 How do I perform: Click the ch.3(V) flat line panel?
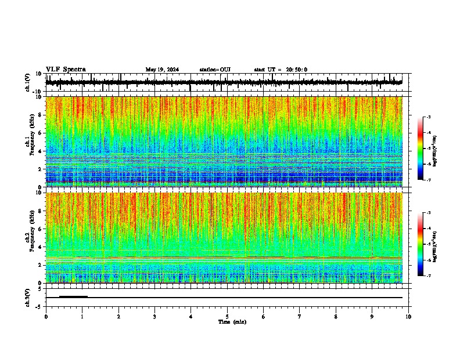click(x=228, y=298)
